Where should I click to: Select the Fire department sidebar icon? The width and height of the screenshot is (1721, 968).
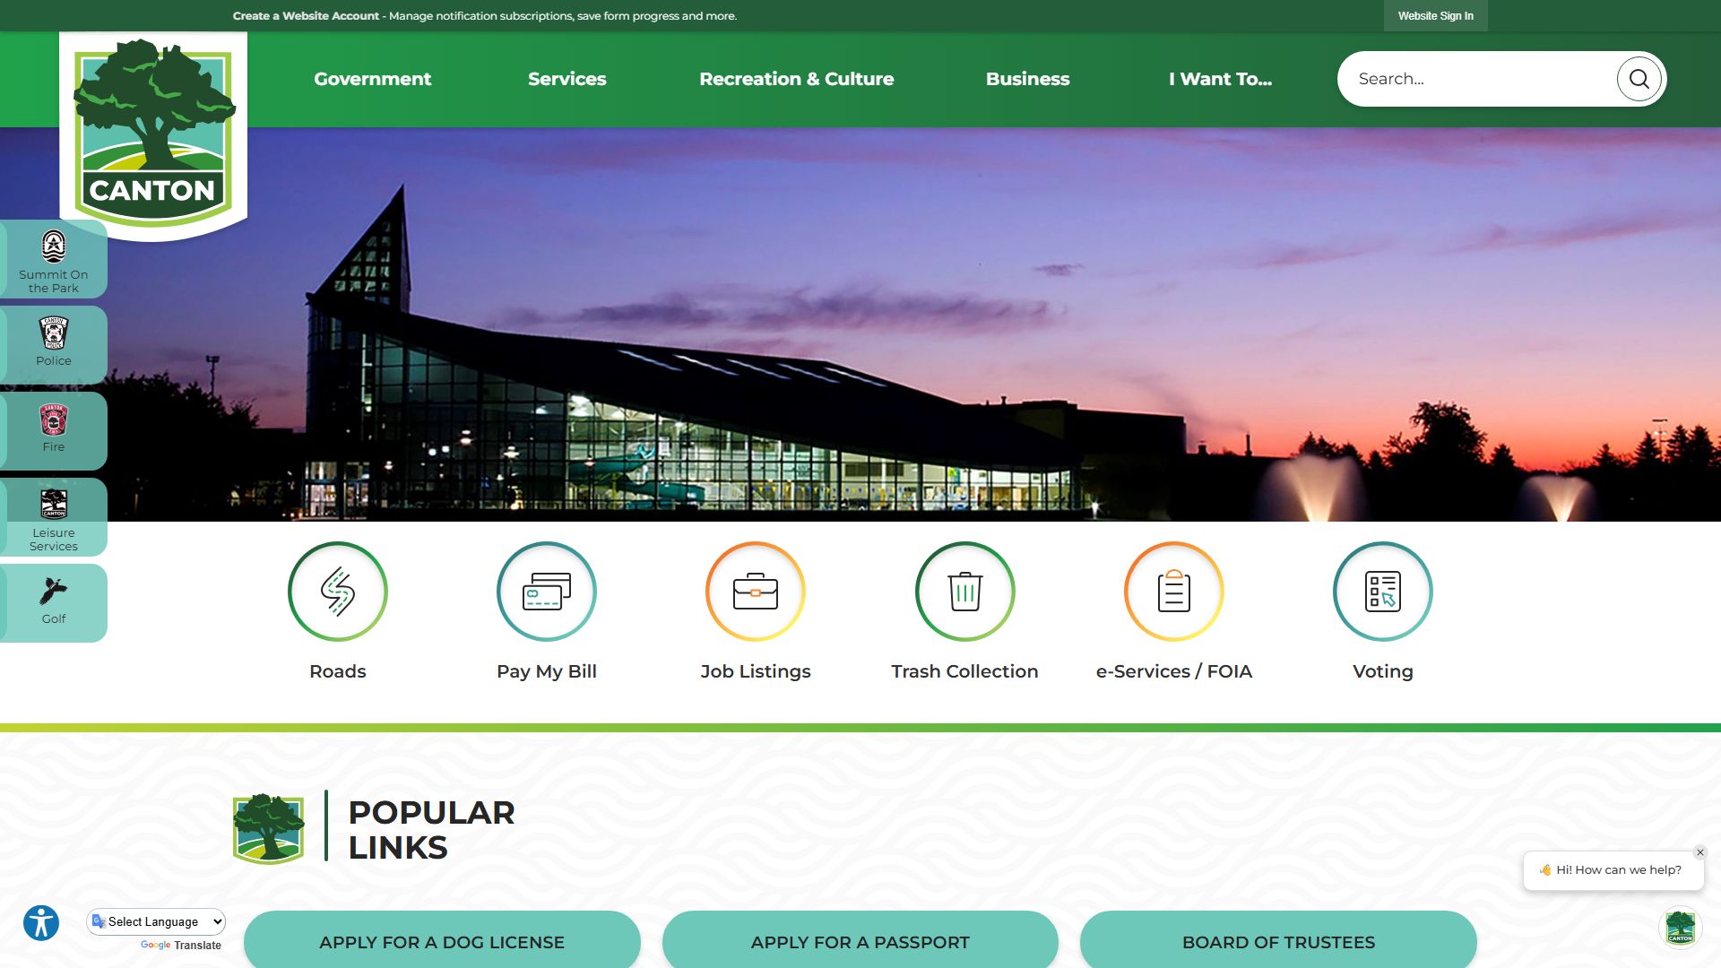53,419
